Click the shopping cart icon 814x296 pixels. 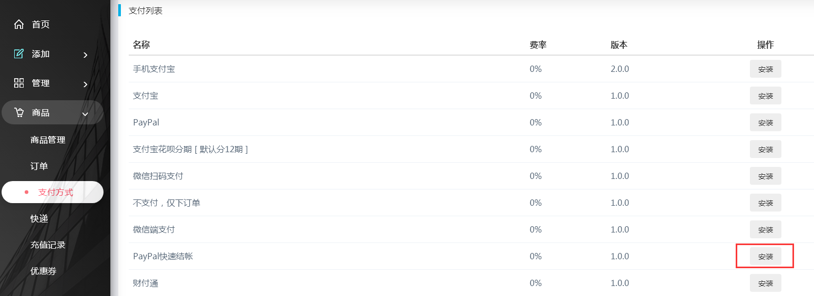coord(19,112)
